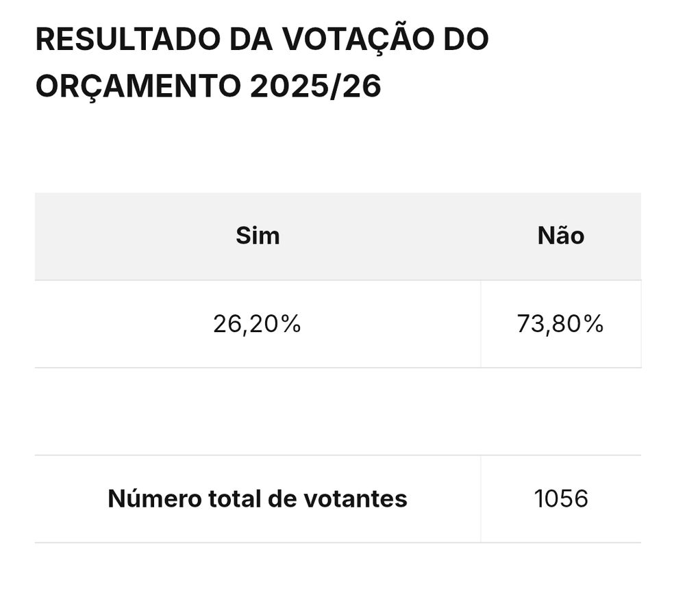Click the percent sign after 73,80

[594, 324]
